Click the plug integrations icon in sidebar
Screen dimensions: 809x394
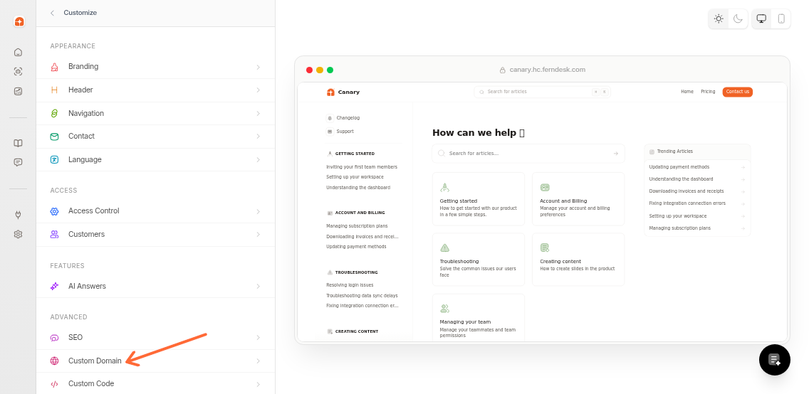[18, 215]
